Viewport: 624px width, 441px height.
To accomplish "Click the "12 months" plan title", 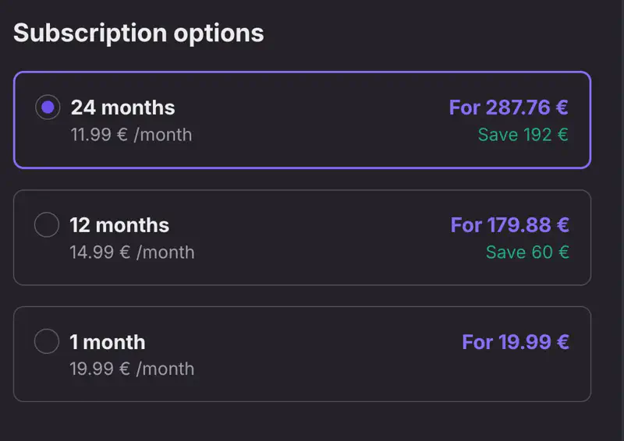I will (119, 225).
